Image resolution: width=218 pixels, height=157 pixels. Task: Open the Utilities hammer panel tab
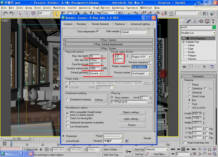(x=213, y=21)
